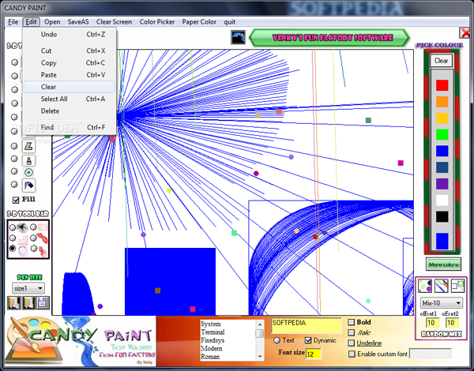Click the offset1 value field
474x371 pixels.
coord(433,323)
